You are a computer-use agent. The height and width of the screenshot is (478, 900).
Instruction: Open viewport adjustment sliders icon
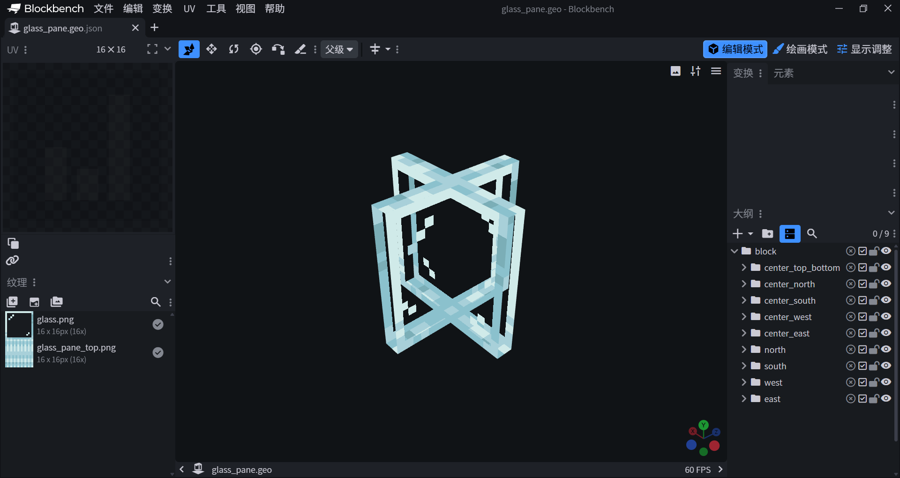point(696,71)
